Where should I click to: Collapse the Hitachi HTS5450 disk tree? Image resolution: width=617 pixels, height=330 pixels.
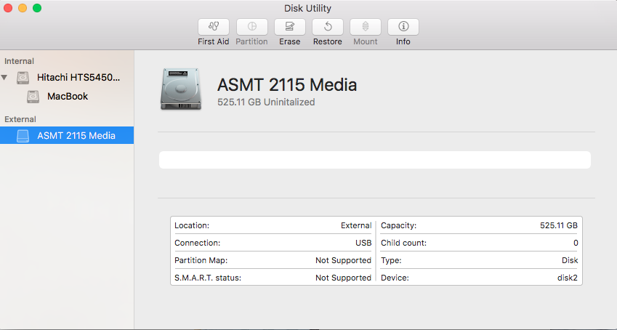point(6,77)
